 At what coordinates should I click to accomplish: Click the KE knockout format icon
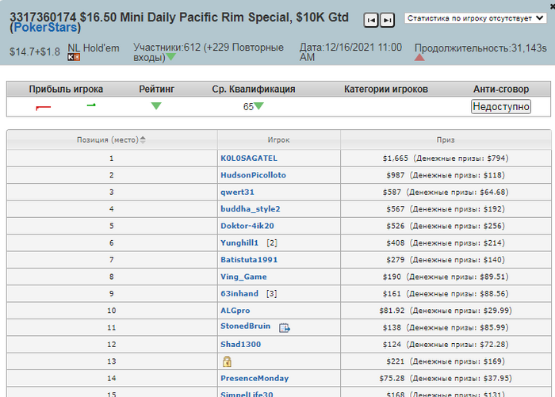pos(74,57)
